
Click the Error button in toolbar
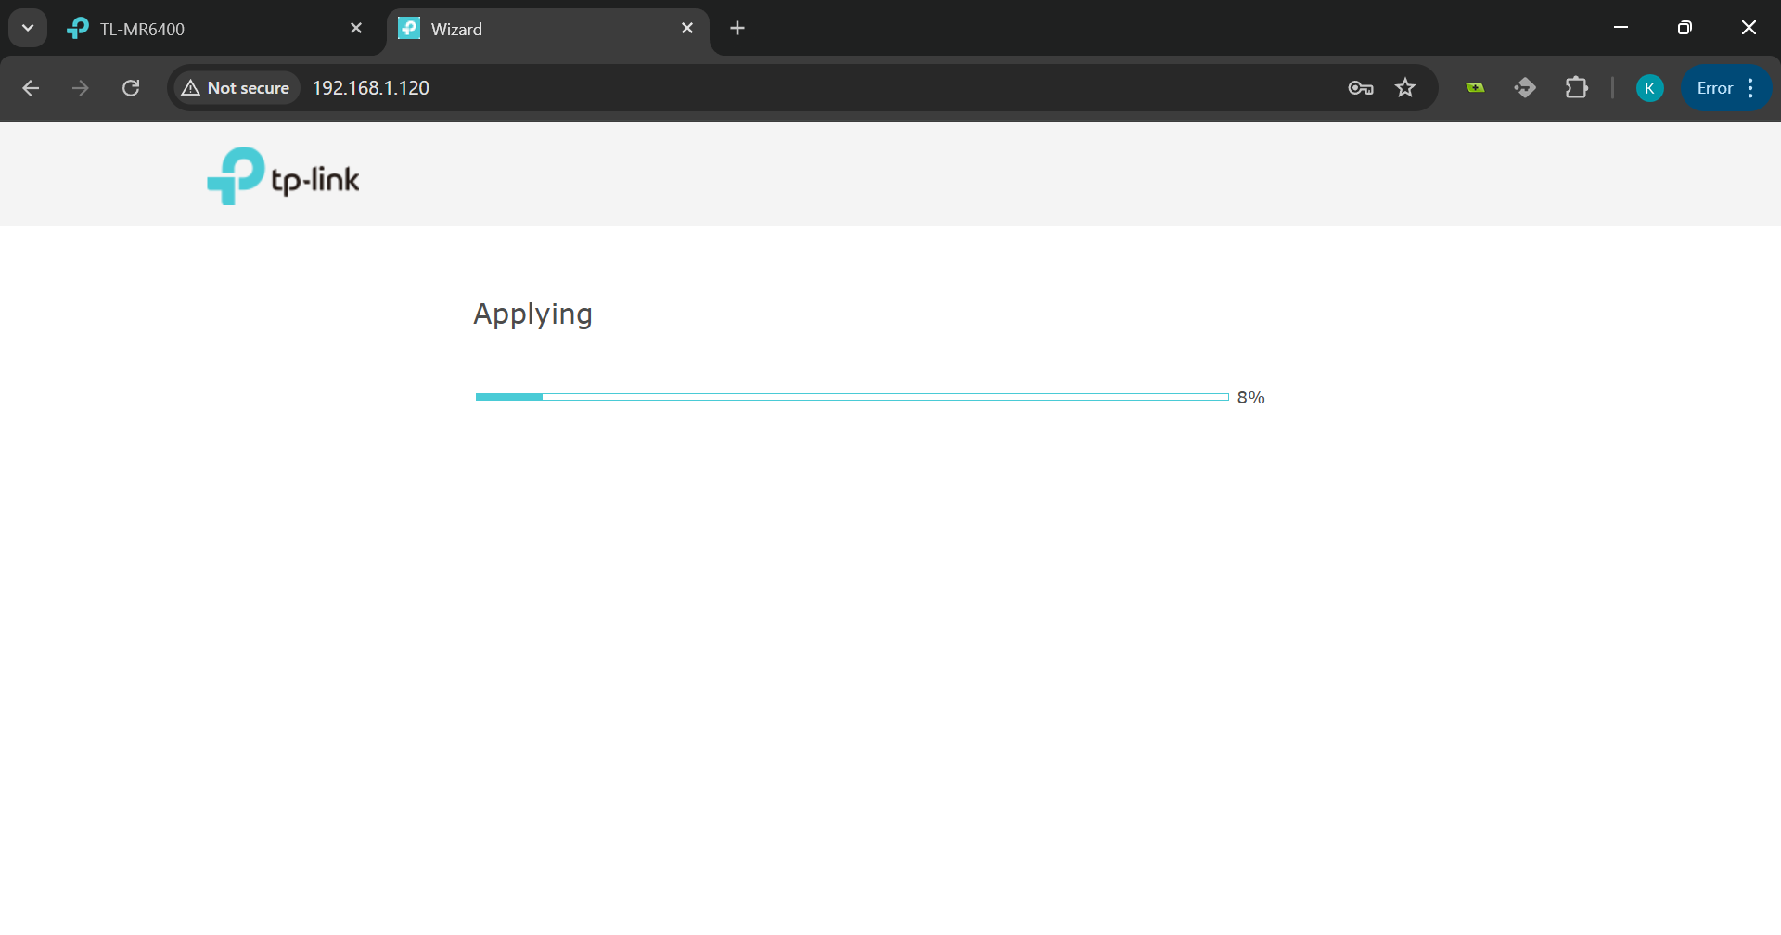pyautogui.click(x=1714, y=88)
